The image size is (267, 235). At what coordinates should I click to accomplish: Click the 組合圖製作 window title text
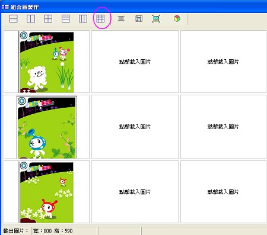click(x=25, y=7)
